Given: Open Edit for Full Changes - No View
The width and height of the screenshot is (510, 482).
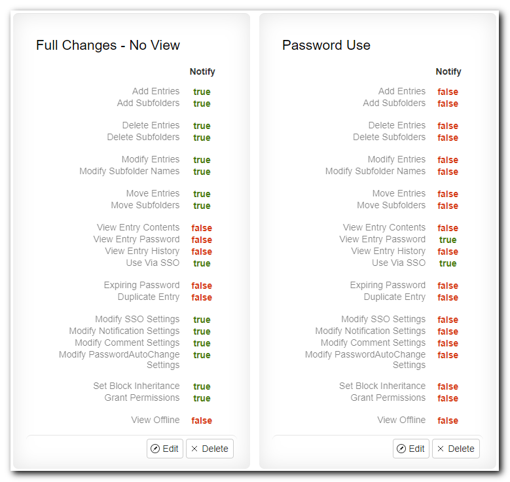Looking at the screenshot, I should click(165, 449).
